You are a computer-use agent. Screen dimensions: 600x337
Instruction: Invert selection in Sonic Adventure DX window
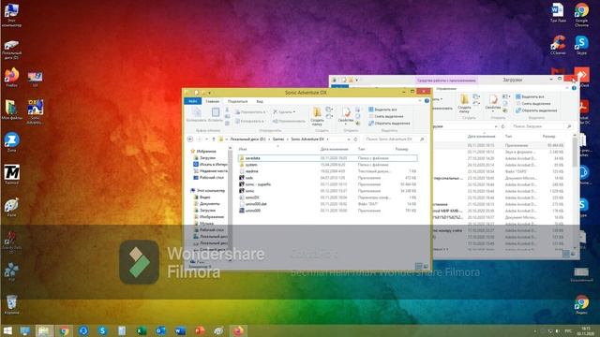click(389, 123)
